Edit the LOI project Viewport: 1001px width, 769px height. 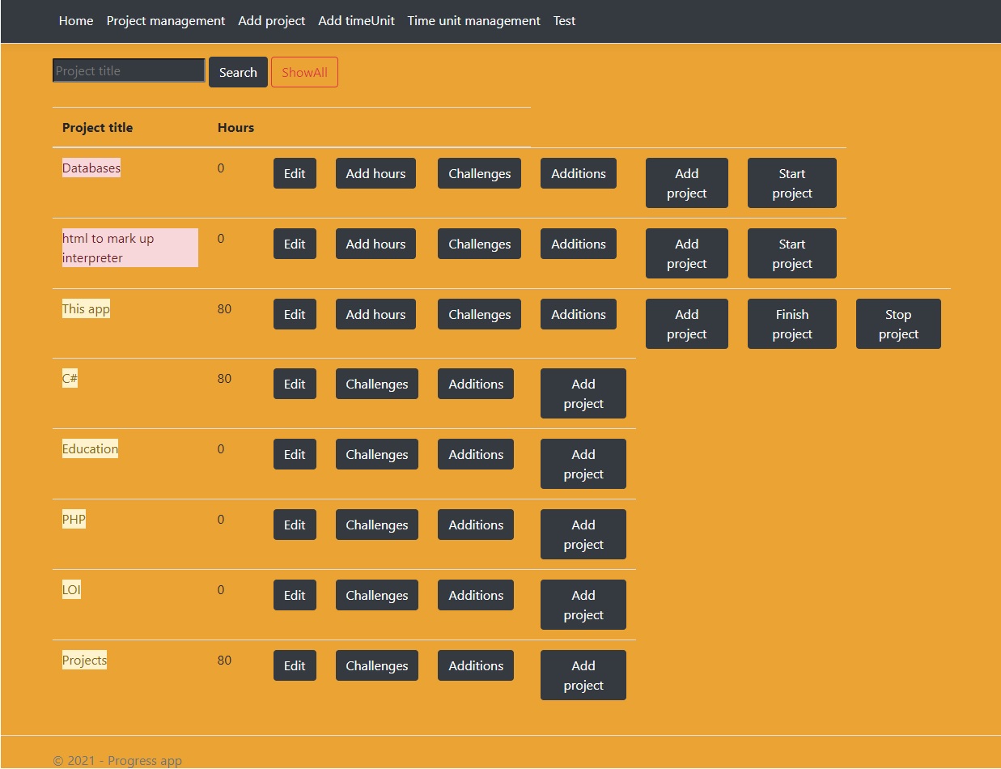click(x=295, y=595)
